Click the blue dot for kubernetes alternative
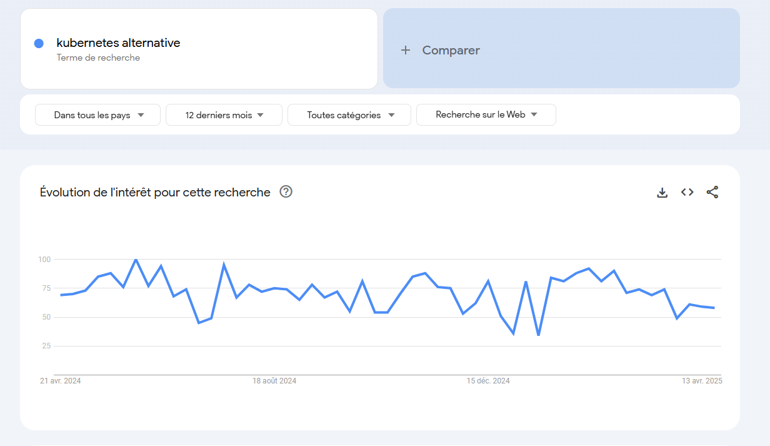 (x=39, y=43)
